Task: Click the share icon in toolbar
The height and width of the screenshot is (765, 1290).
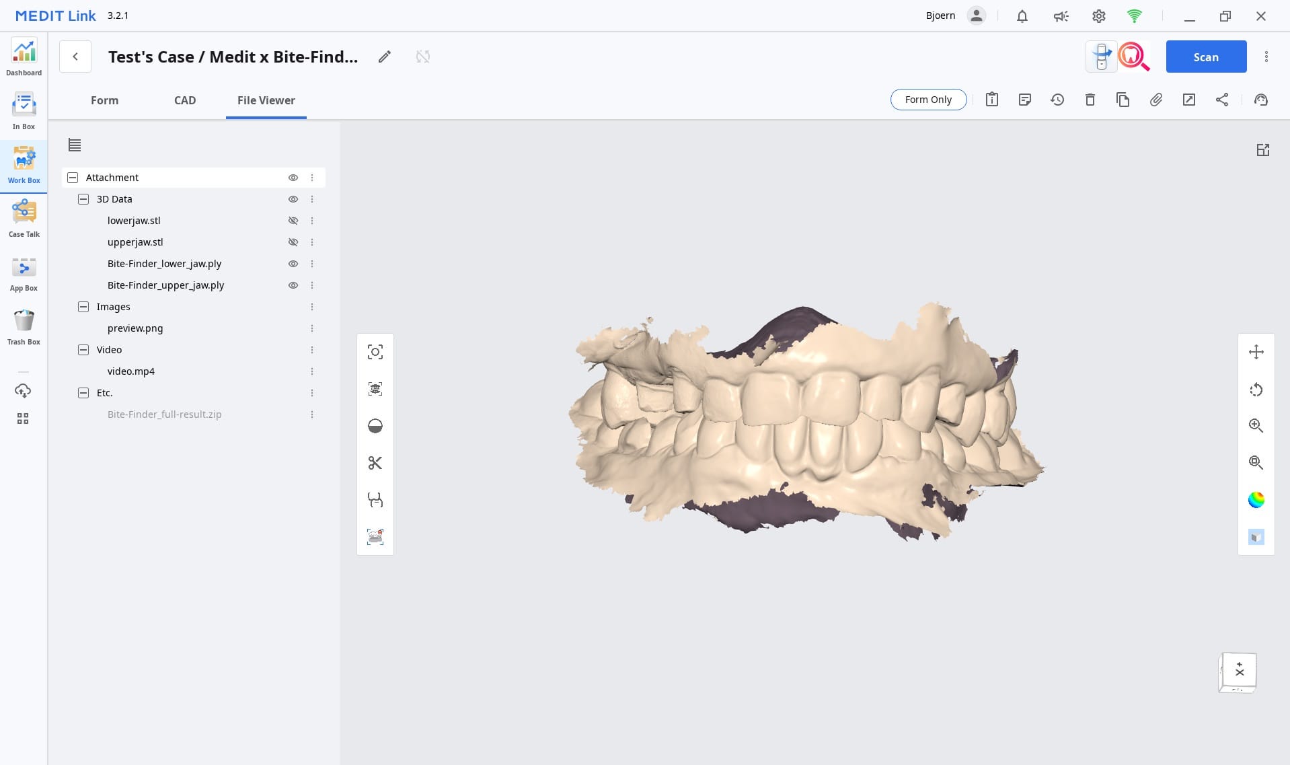Action: pyautogui.click(x=1222, y=100)
